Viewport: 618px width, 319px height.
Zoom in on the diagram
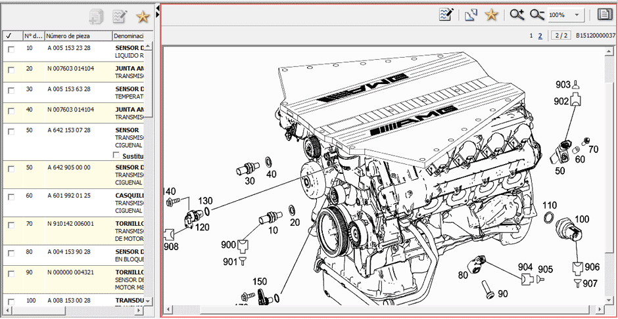click(517, 15)
